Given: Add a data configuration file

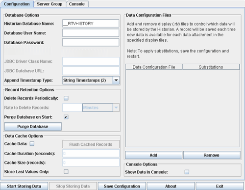Looking at the screenshot, I should click(153, 155).
